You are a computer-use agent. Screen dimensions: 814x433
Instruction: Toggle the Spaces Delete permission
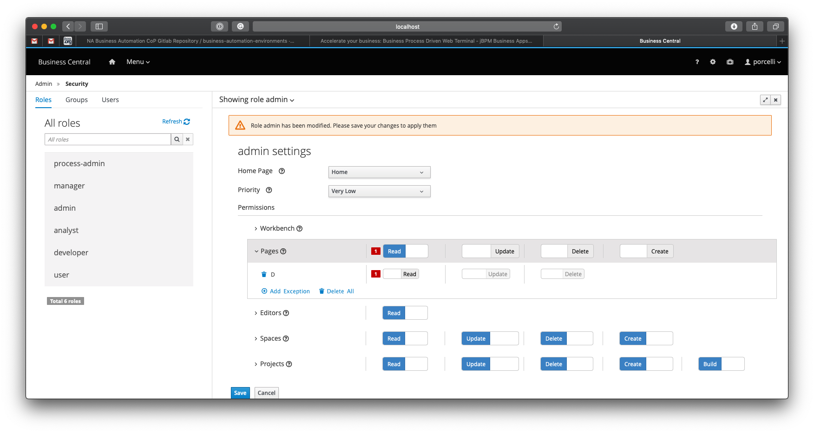566,338
